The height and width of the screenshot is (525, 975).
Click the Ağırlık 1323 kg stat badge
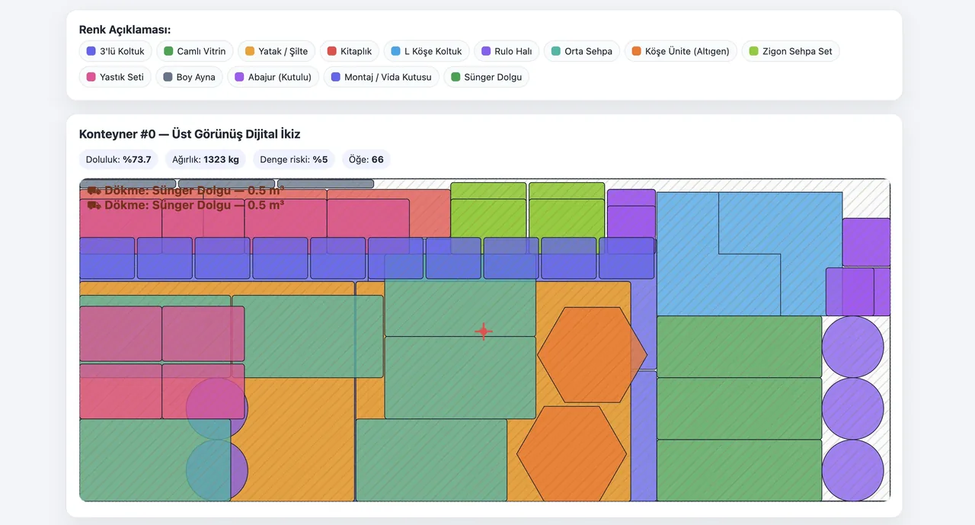pos(206,160)
